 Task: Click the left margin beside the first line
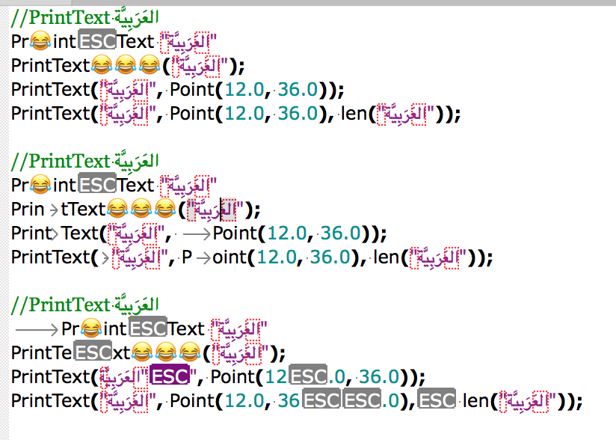[x=4, y=17]
